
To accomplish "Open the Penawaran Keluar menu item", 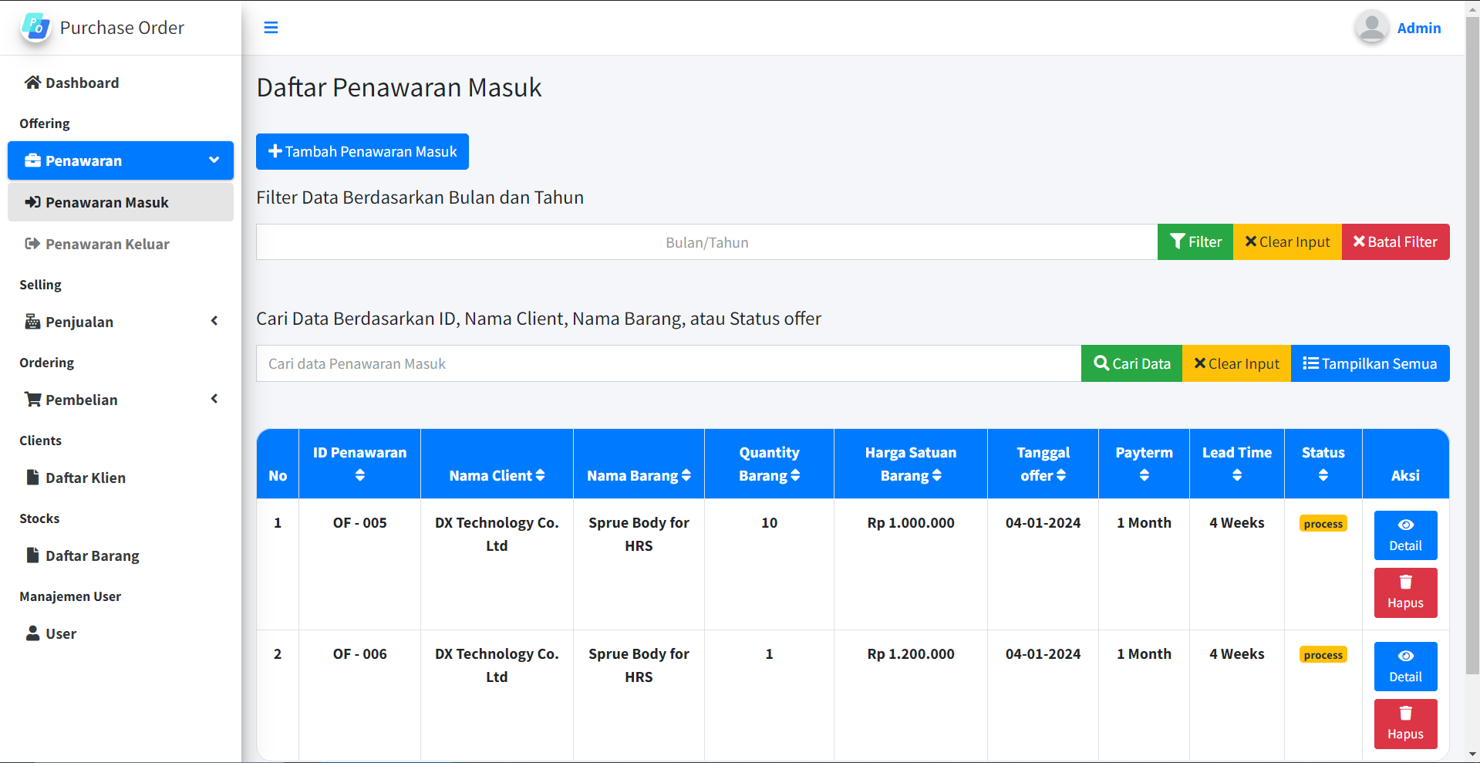I will (107, 244).
